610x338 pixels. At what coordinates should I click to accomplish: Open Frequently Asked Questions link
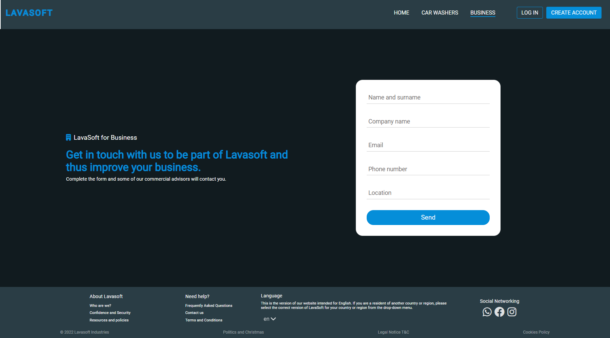click(x=208, y=306)
